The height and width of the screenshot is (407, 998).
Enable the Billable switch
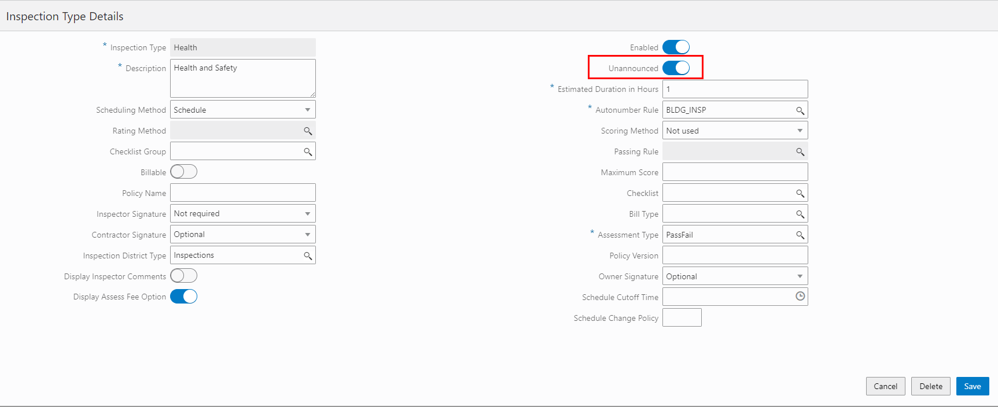point(184,172)
